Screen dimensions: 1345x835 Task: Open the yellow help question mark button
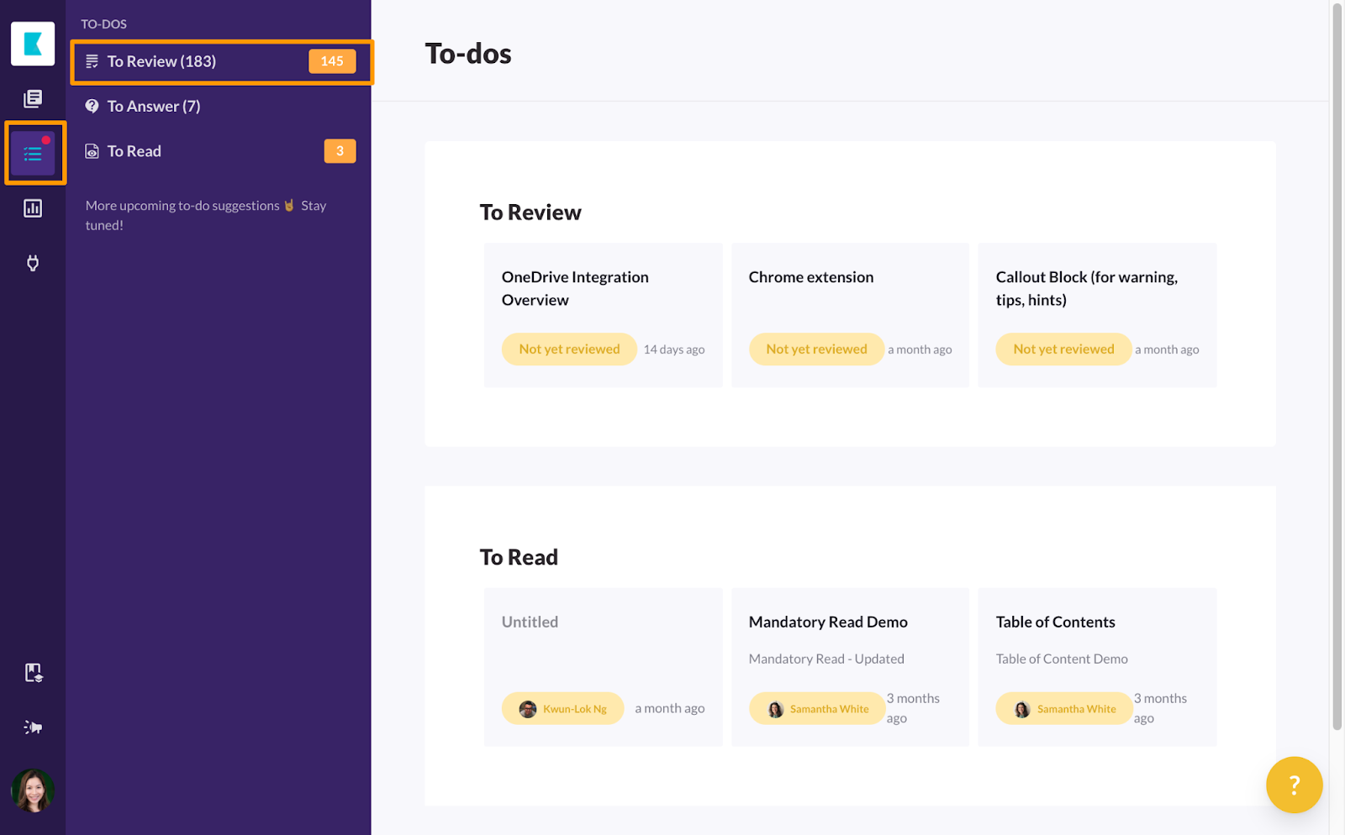pos(1293,785)
